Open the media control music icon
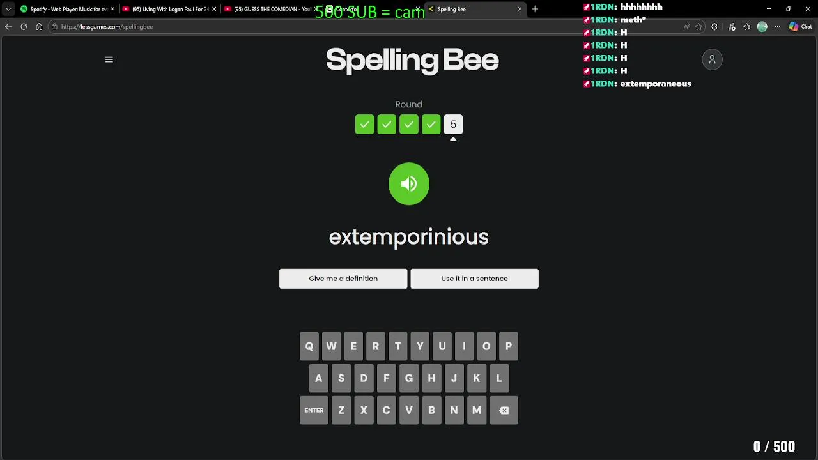This screenshot has height=460, width=818. click(x=732, y=27)
